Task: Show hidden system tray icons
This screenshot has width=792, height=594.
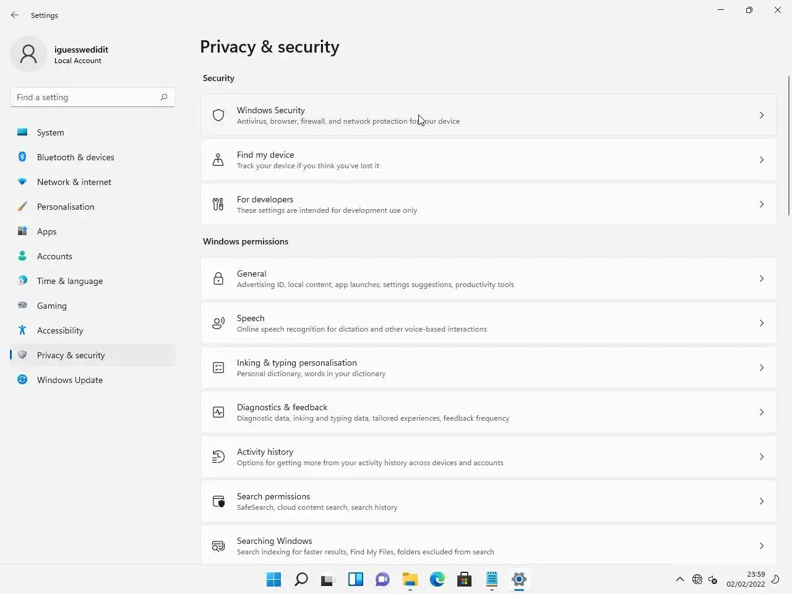Action: [679, 579]
